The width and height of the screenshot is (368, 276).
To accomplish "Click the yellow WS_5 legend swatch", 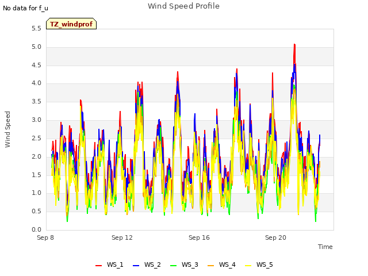I will [x=248, y=266].
